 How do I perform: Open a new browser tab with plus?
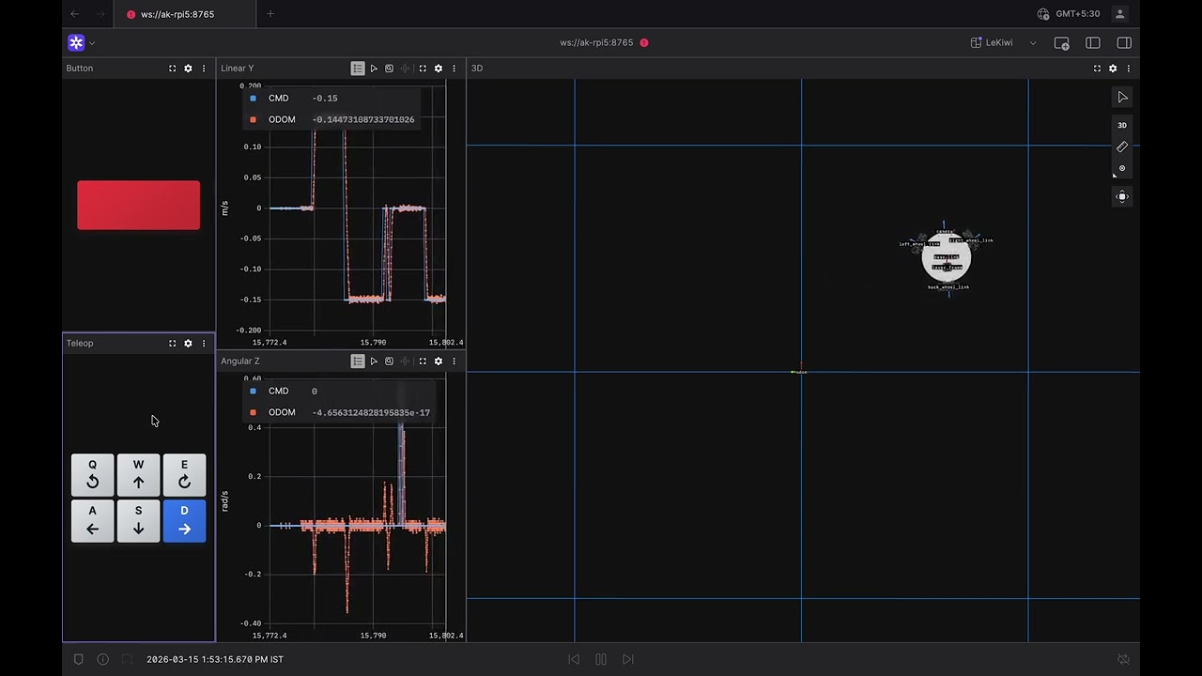pos(270,14)
